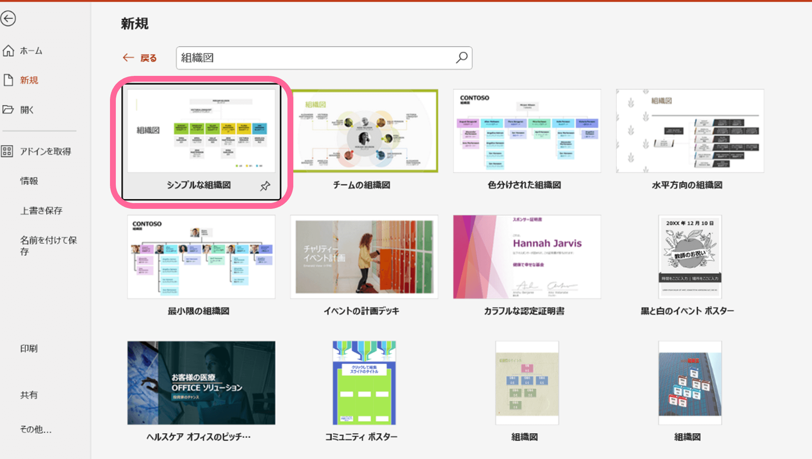Viewport: 812px width, 459px height.
Task: Click the ホーム house icon
Action: (8, 51)
